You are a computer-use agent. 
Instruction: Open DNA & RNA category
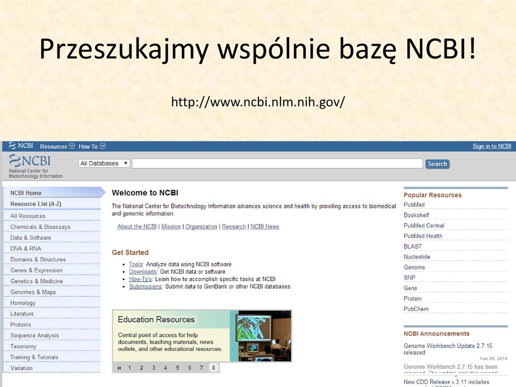click(52, 248)
